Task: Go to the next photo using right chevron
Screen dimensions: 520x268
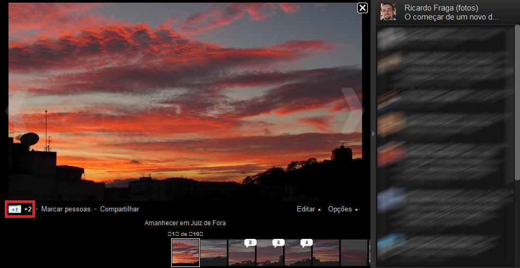Action: point(351,111)
